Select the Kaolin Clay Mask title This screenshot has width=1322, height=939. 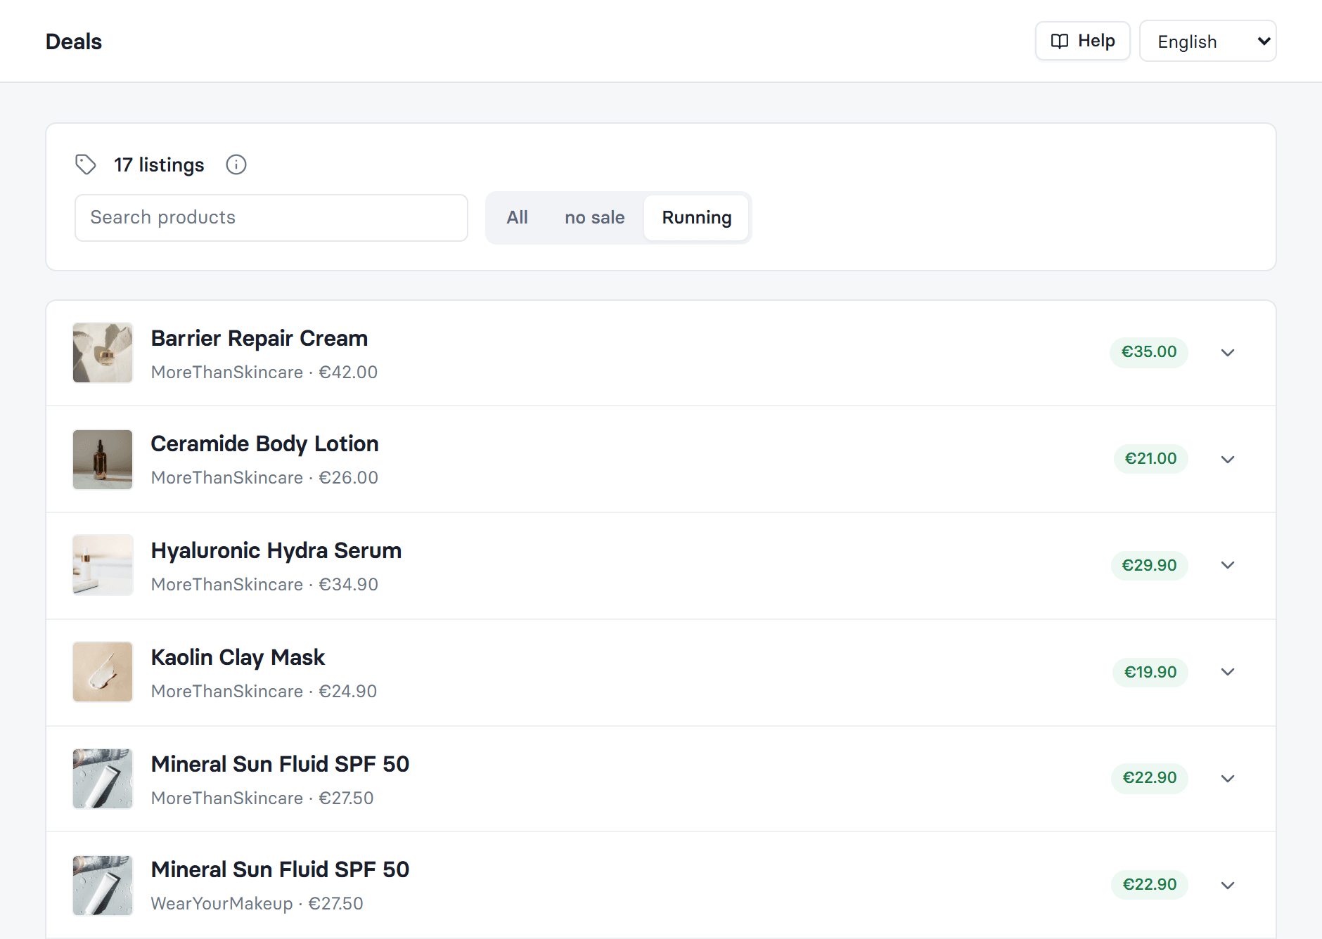tap(238, 658)
